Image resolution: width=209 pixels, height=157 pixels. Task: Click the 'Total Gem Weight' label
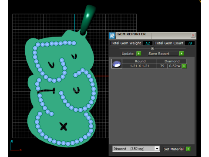(126, 43)
